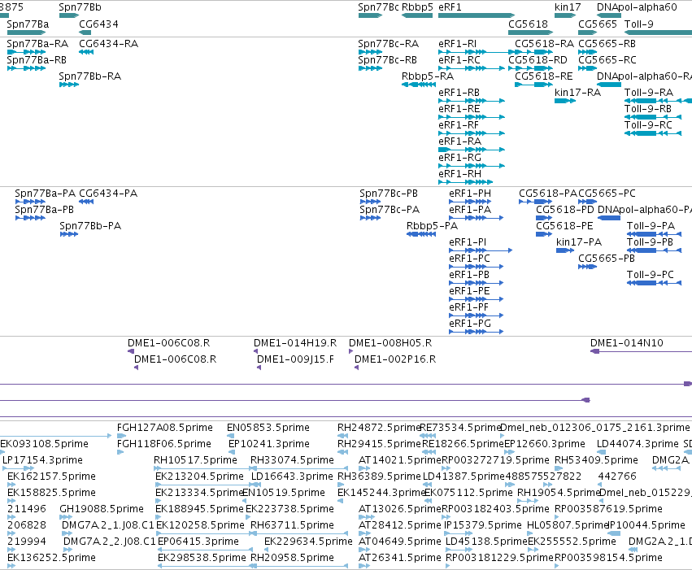Click protein CG5665-PB
This screenshot has width=692, height=570.
[607, 259]
